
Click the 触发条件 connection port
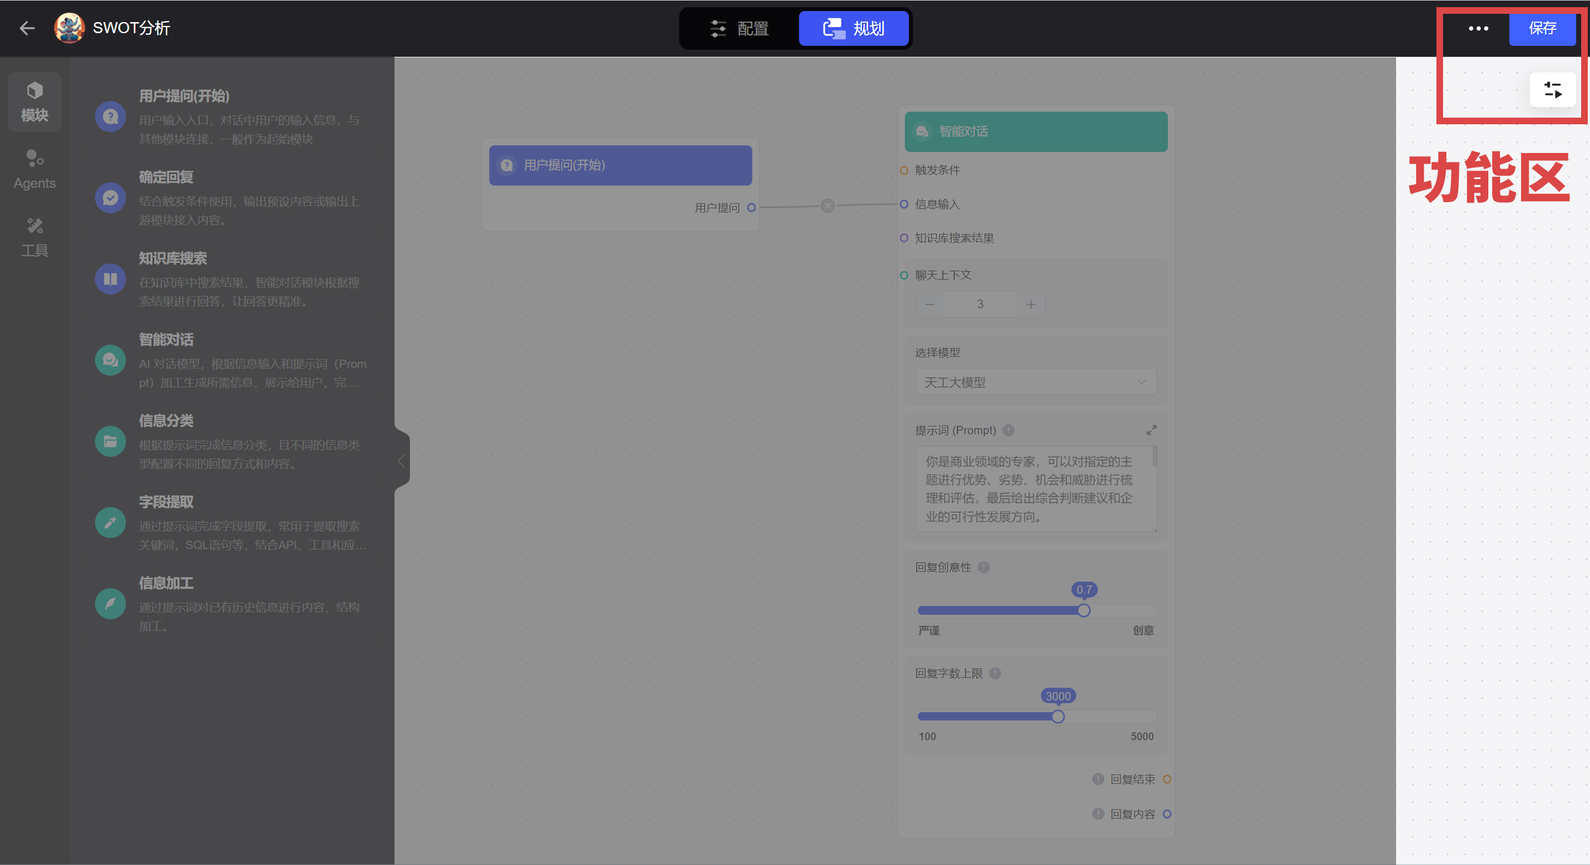[904, 170]
